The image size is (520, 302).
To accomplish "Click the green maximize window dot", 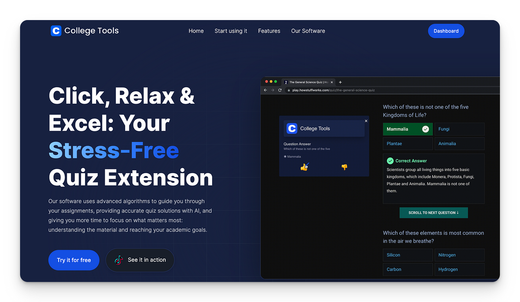I will pyautogui.click(x=276, y=81).
